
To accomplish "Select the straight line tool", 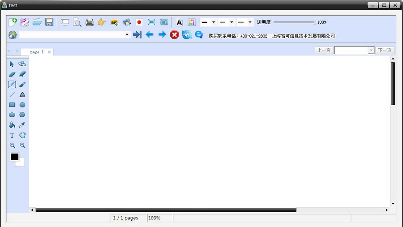I will [x=12, y=94].
